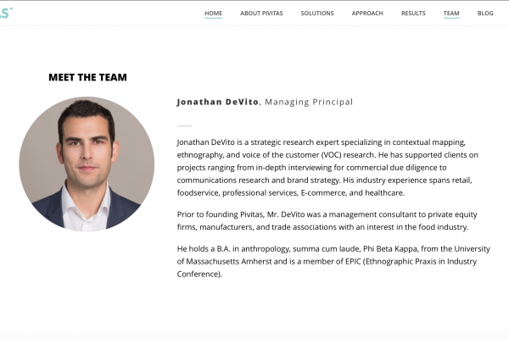Select the RESULTS navigation item
The image size is (509, 339).
click(413, 14)
